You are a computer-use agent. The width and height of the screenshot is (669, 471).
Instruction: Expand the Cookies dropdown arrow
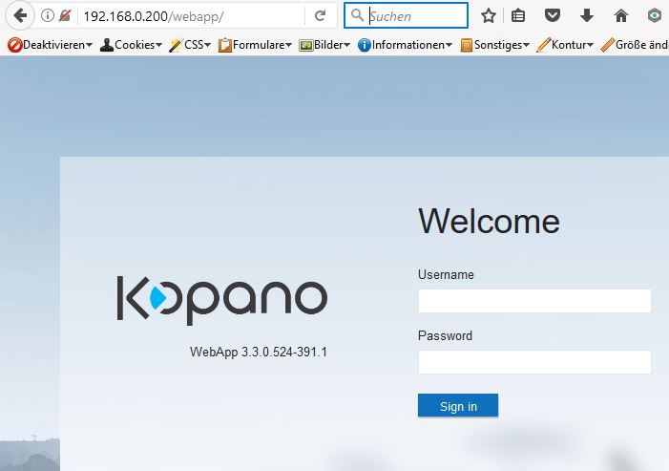(158, 45)
